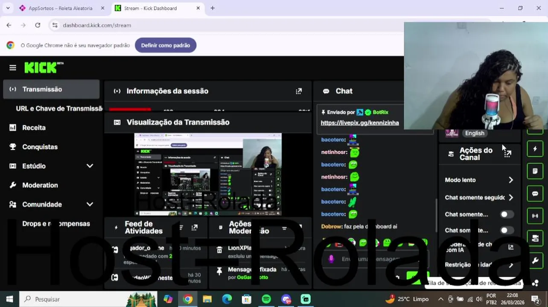
Task: Click purple microphone icon in chat input
Action: click(x=331, y=259)
